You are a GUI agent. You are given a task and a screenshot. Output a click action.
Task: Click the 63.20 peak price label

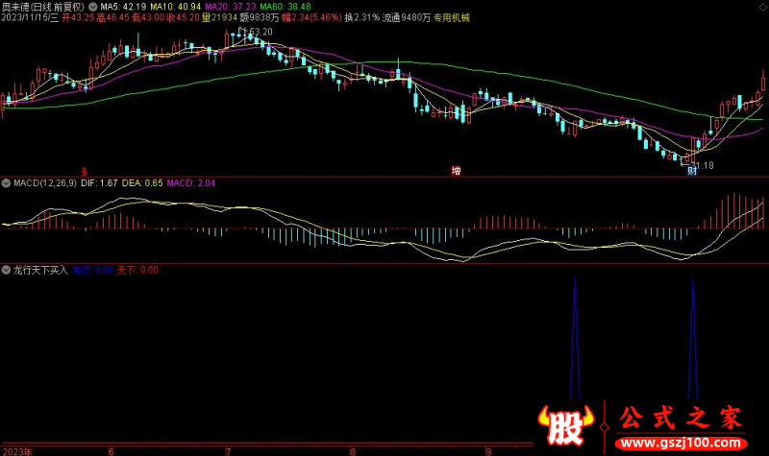(x=260, y=32)
